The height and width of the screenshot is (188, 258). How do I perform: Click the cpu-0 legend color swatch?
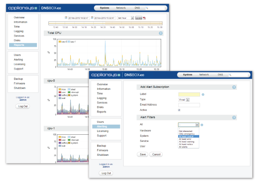(x=60, y=42)
